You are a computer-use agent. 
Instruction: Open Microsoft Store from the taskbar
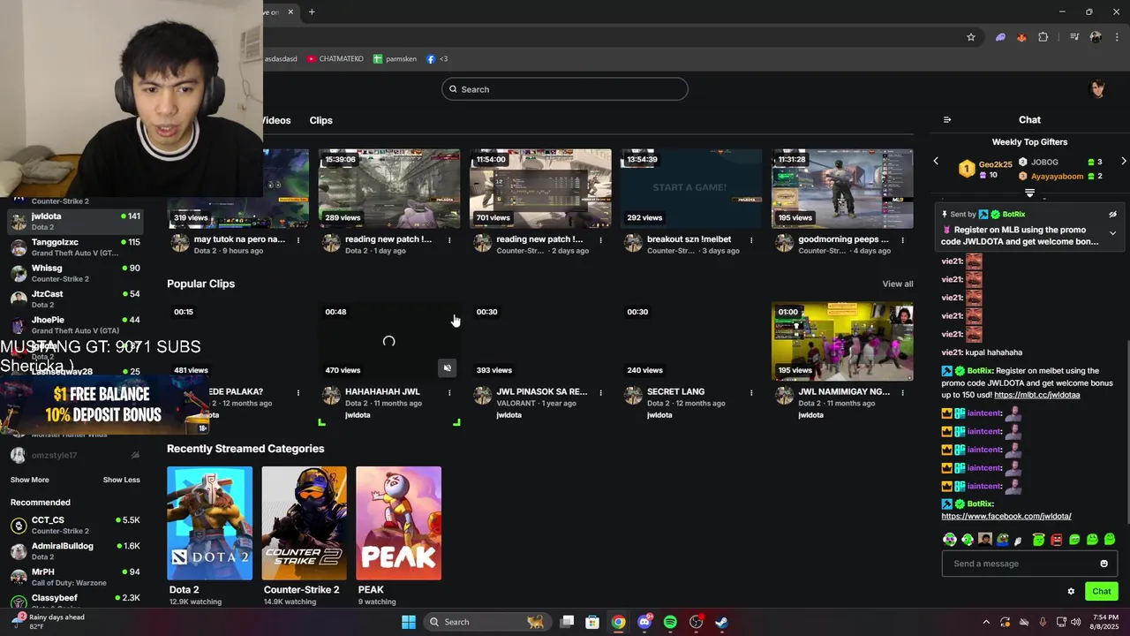click(592, 622)
